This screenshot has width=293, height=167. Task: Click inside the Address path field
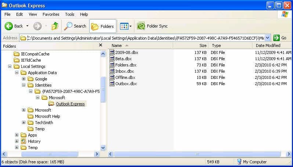[145, 38]
